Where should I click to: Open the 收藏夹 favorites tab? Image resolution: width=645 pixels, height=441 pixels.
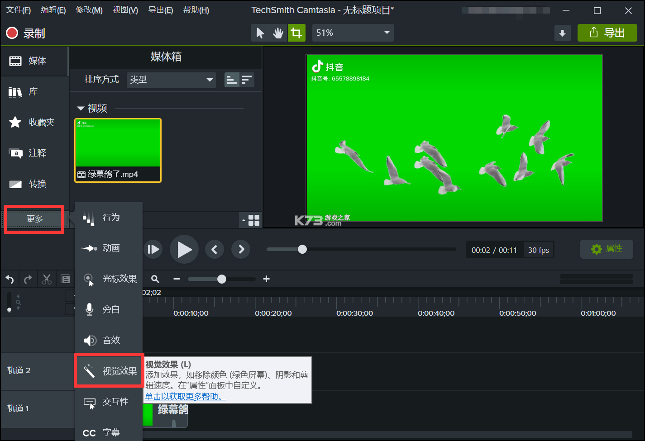(x=34, y=122)
